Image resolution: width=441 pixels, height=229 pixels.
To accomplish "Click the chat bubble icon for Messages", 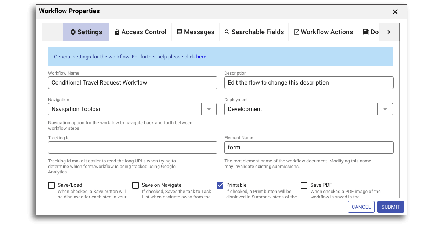I will click(x=180, y=32).
